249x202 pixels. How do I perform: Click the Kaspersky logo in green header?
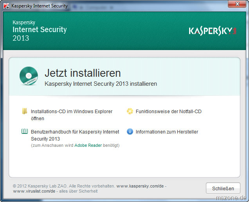tap(213, 31)
